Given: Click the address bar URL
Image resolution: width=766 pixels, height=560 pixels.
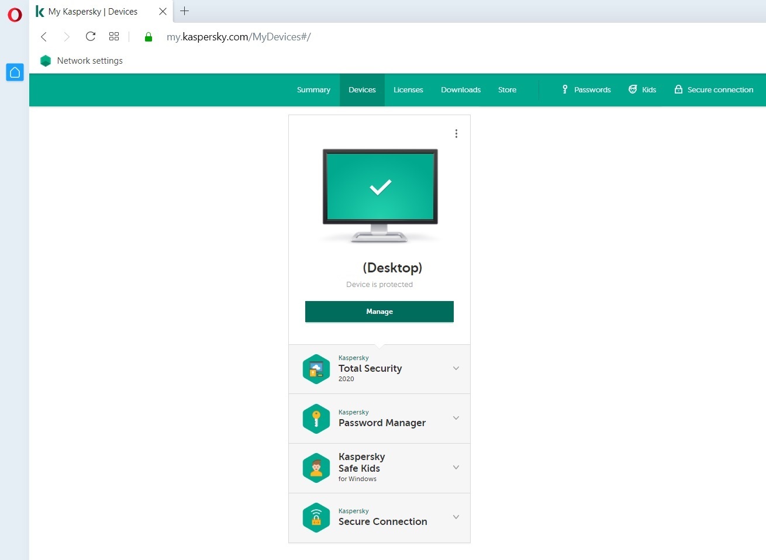Looking at the screenshot, I should pyautogui.click(x=239, y=37).
